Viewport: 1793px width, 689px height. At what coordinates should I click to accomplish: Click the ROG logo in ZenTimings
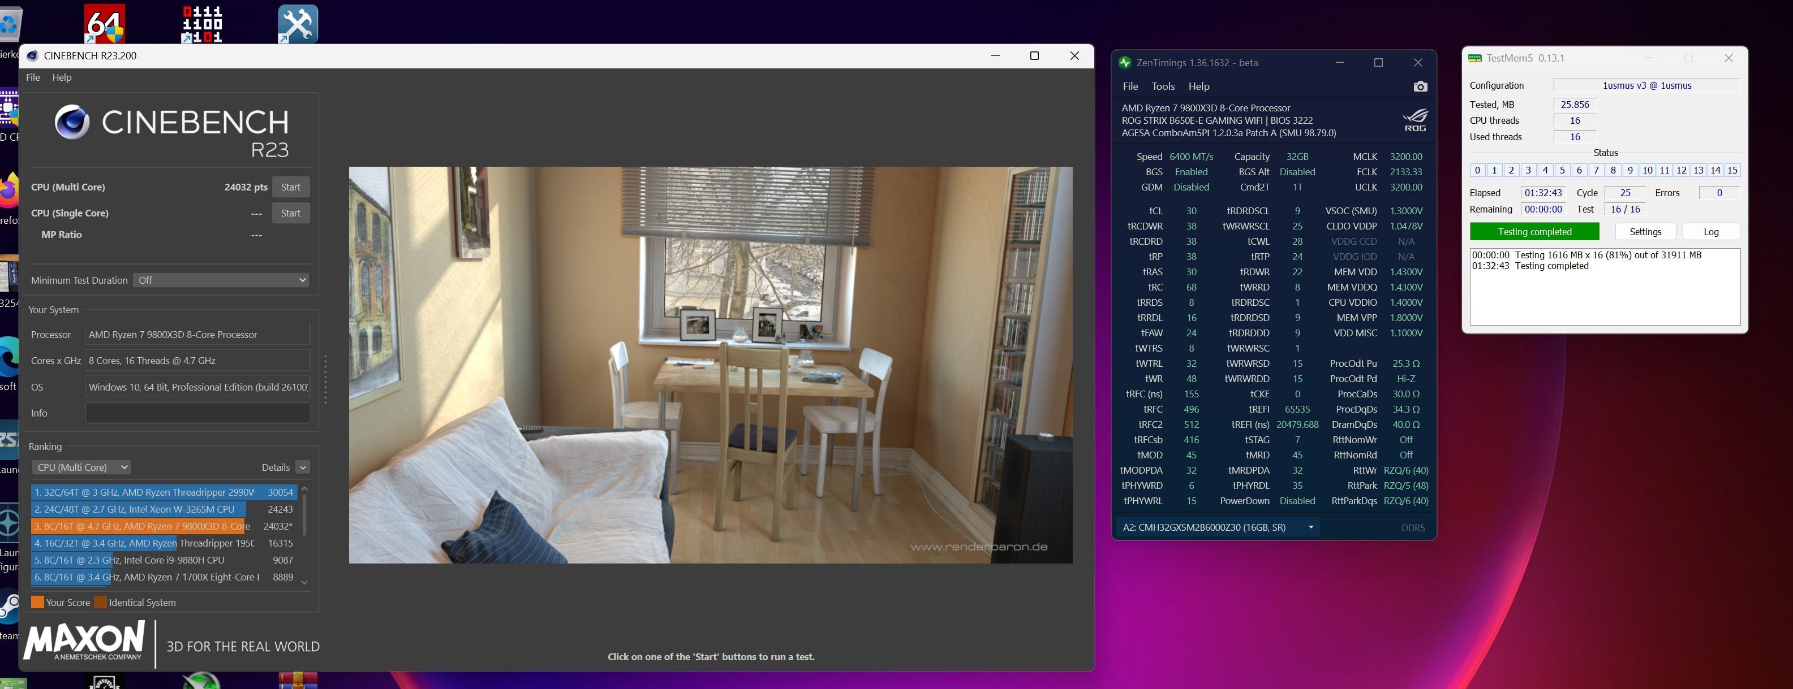point(1415,120)
